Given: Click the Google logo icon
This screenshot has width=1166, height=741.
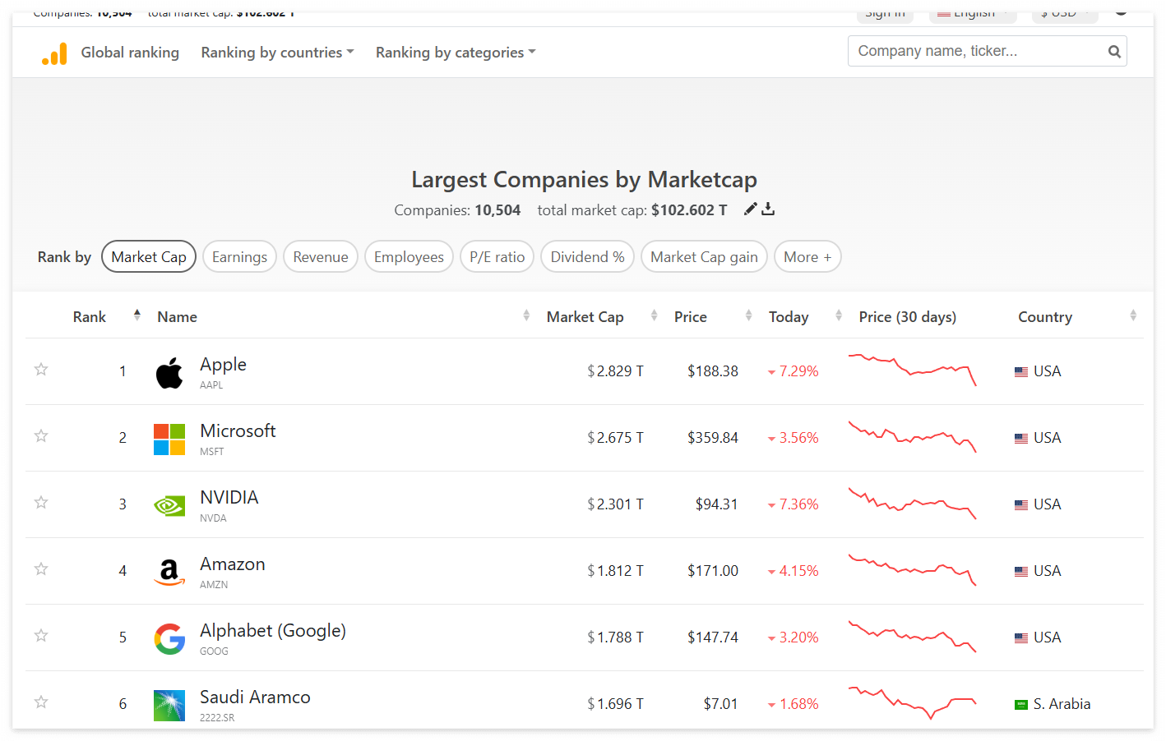Looking at the screenshot, I should (x=169, y=638).
